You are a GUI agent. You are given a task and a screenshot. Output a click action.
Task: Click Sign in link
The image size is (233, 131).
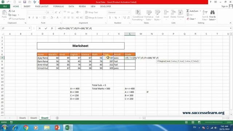[x=225, y=6]
